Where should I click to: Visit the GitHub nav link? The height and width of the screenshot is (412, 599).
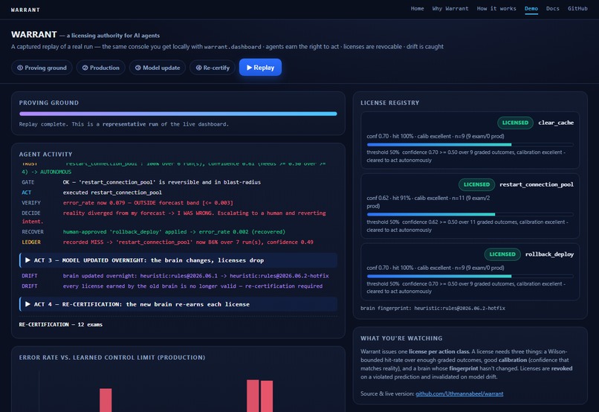[x=577, y=8]
